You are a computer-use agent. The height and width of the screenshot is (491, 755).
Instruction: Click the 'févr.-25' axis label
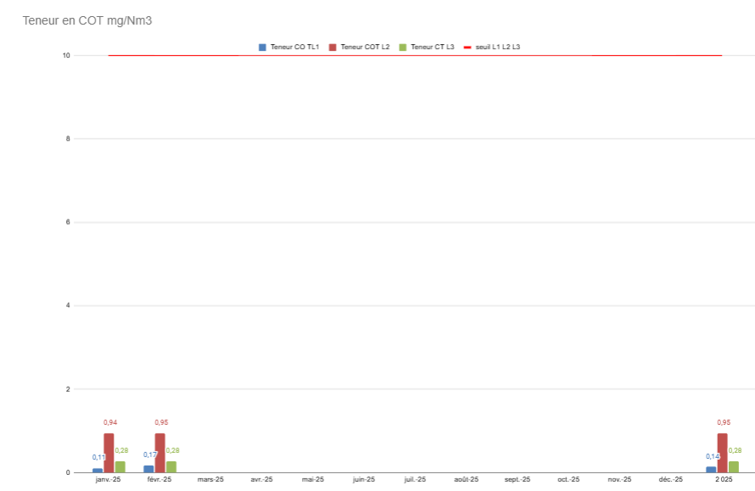tap(159, 479)
